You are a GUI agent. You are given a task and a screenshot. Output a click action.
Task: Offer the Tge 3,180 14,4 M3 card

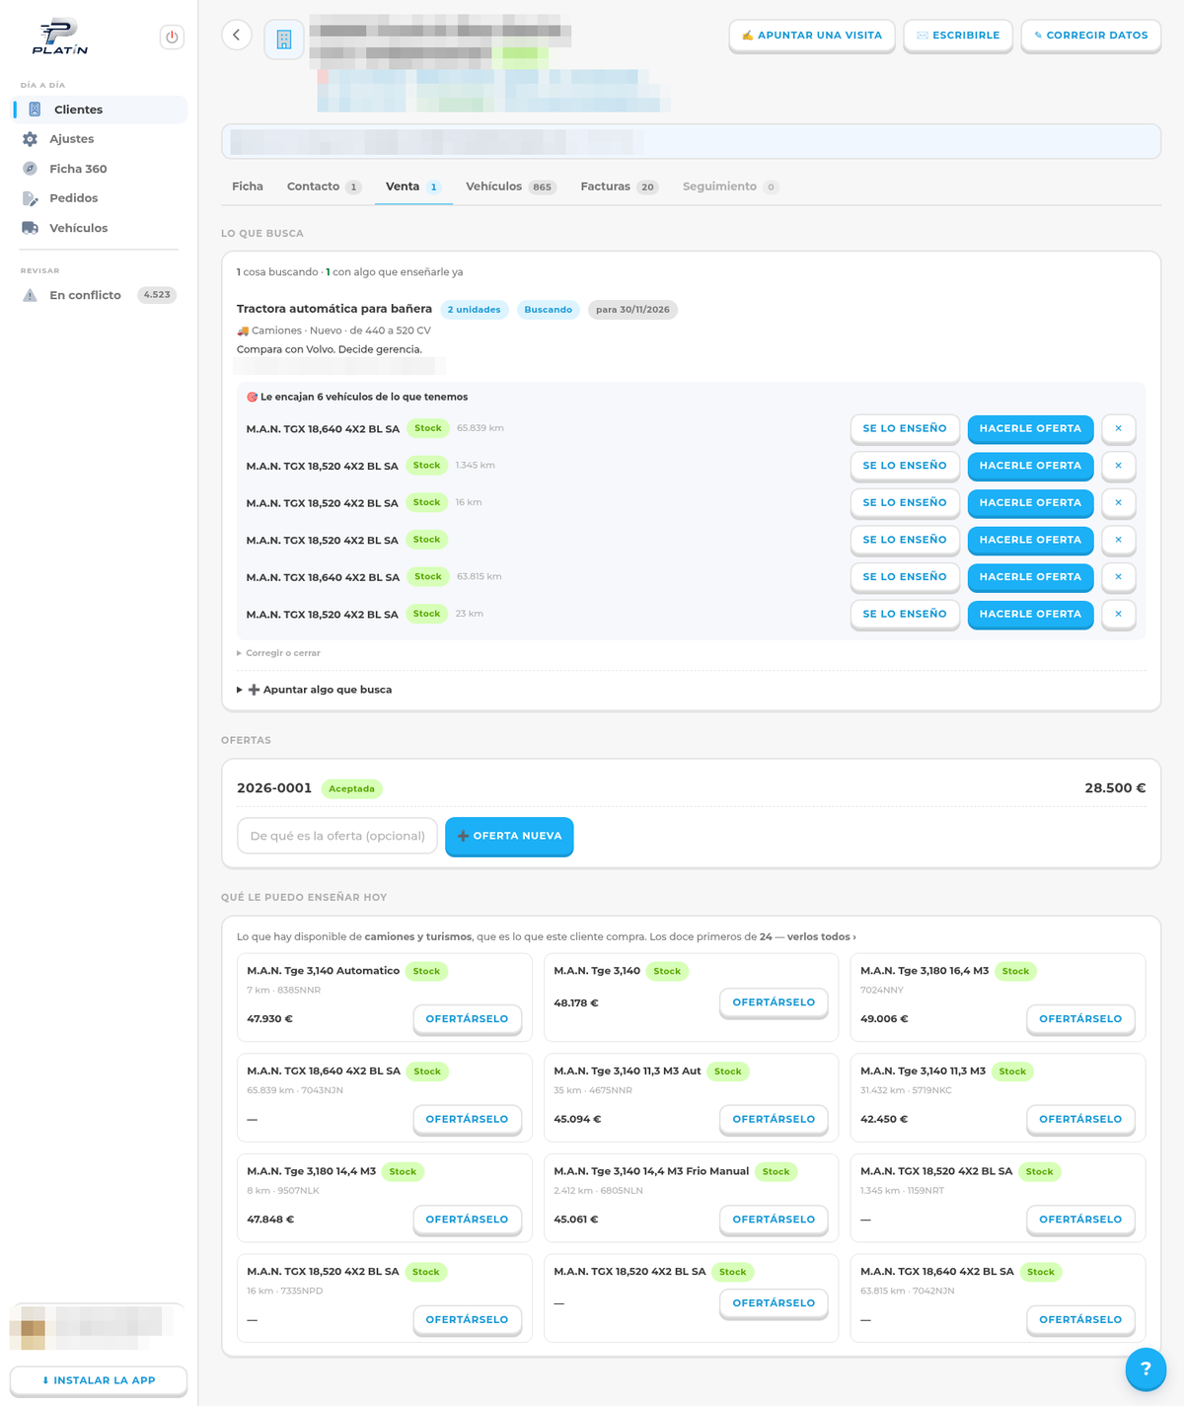coord(467,1220)
